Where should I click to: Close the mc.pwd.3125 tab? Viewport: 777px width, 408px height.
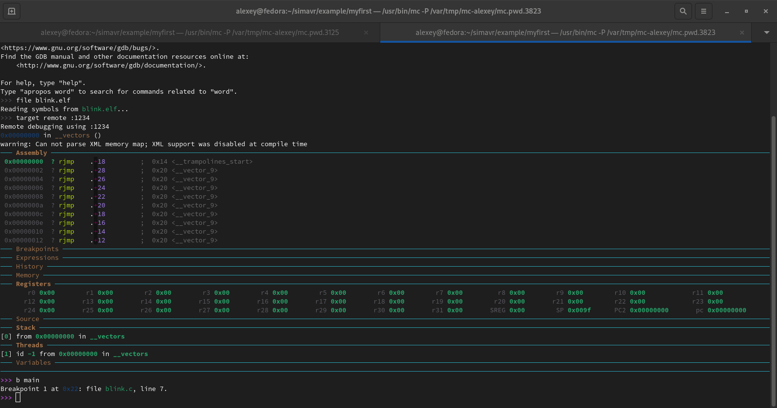[x=366, y=33]
